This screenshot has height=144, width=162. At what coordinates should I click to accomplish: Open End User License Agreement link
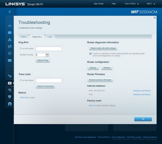[x=85, y=137]
